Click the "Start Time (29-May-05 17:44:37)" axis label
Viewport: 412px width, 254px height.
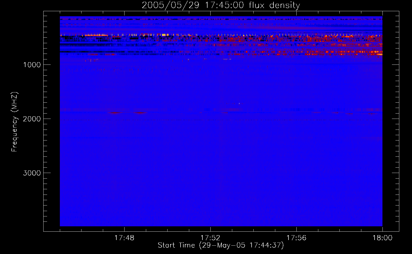pos(221,245)
